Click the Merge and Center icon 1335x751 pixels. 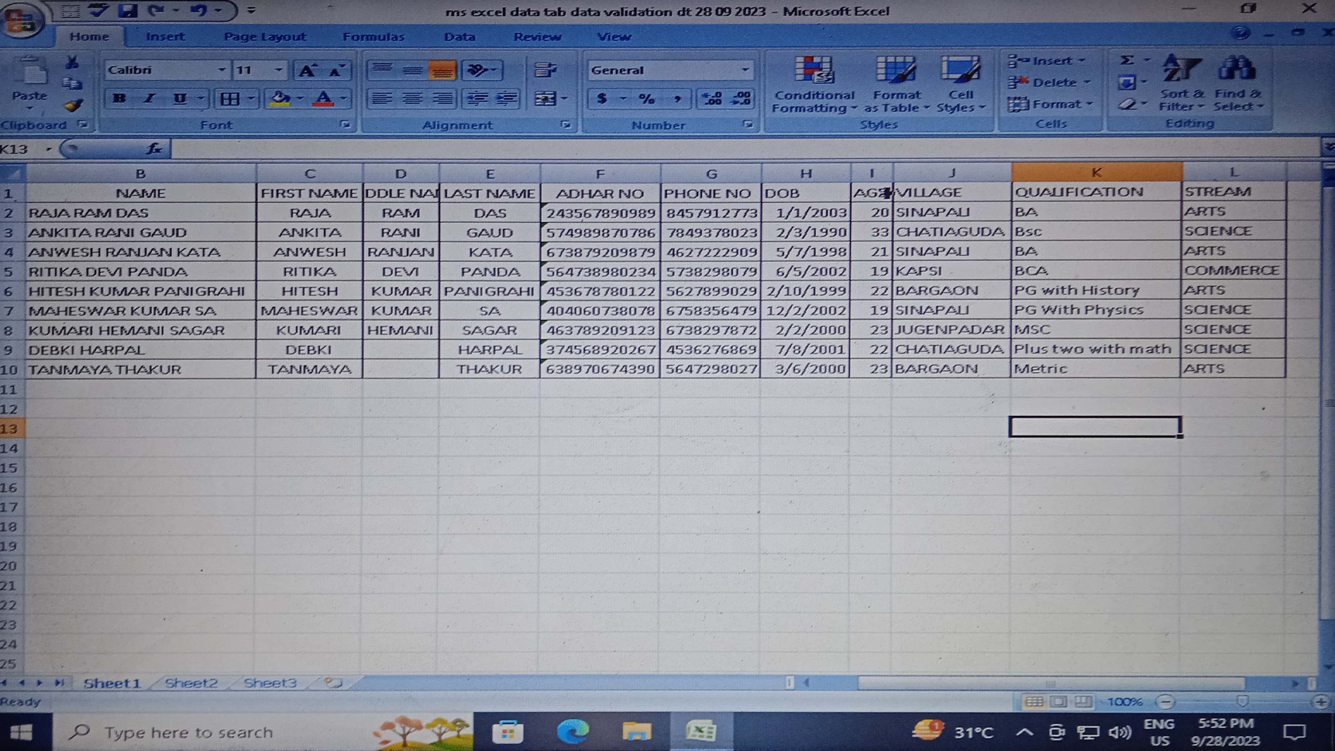pyautogui.click(x=545, y=98)
